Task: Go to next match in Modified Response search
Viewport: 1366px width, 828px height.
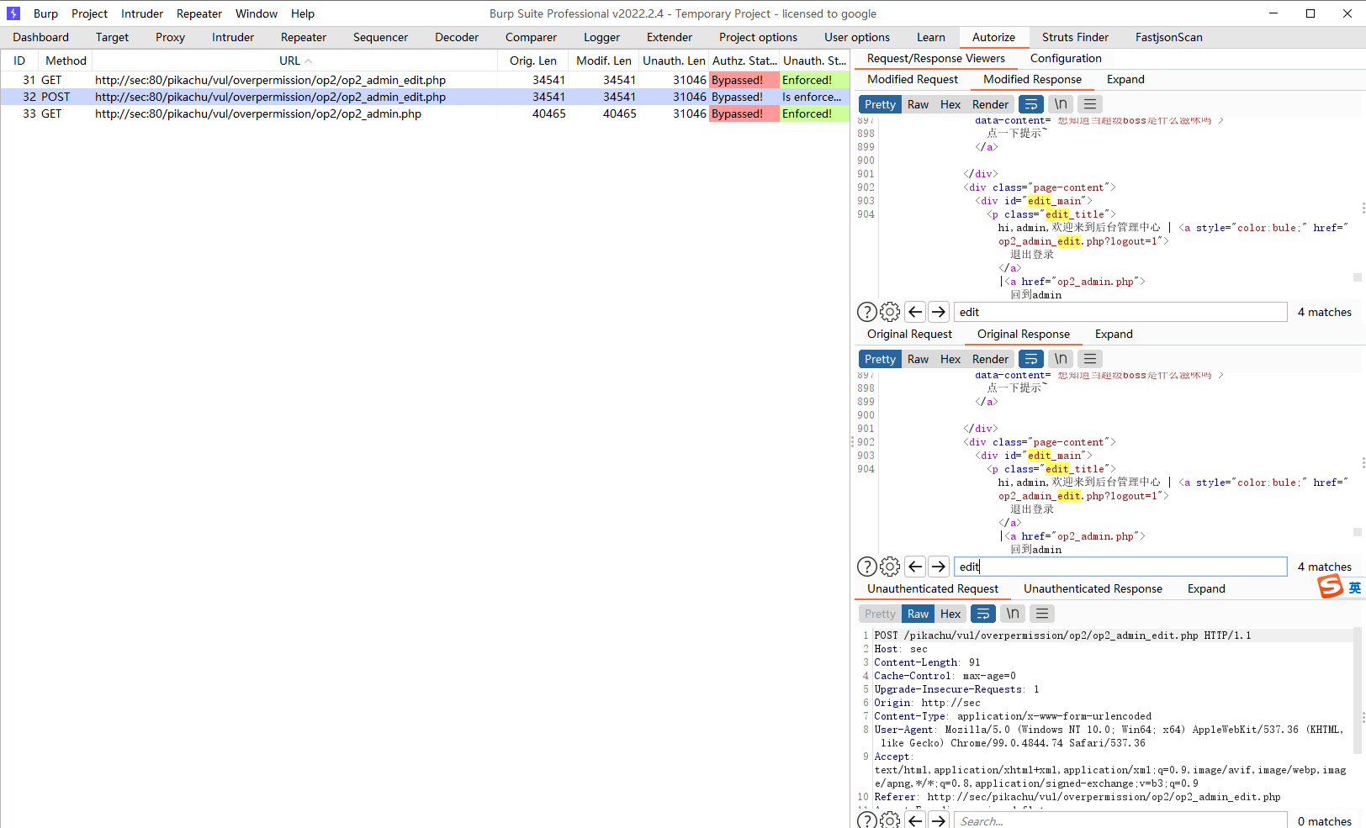Action: pos(939,312)
